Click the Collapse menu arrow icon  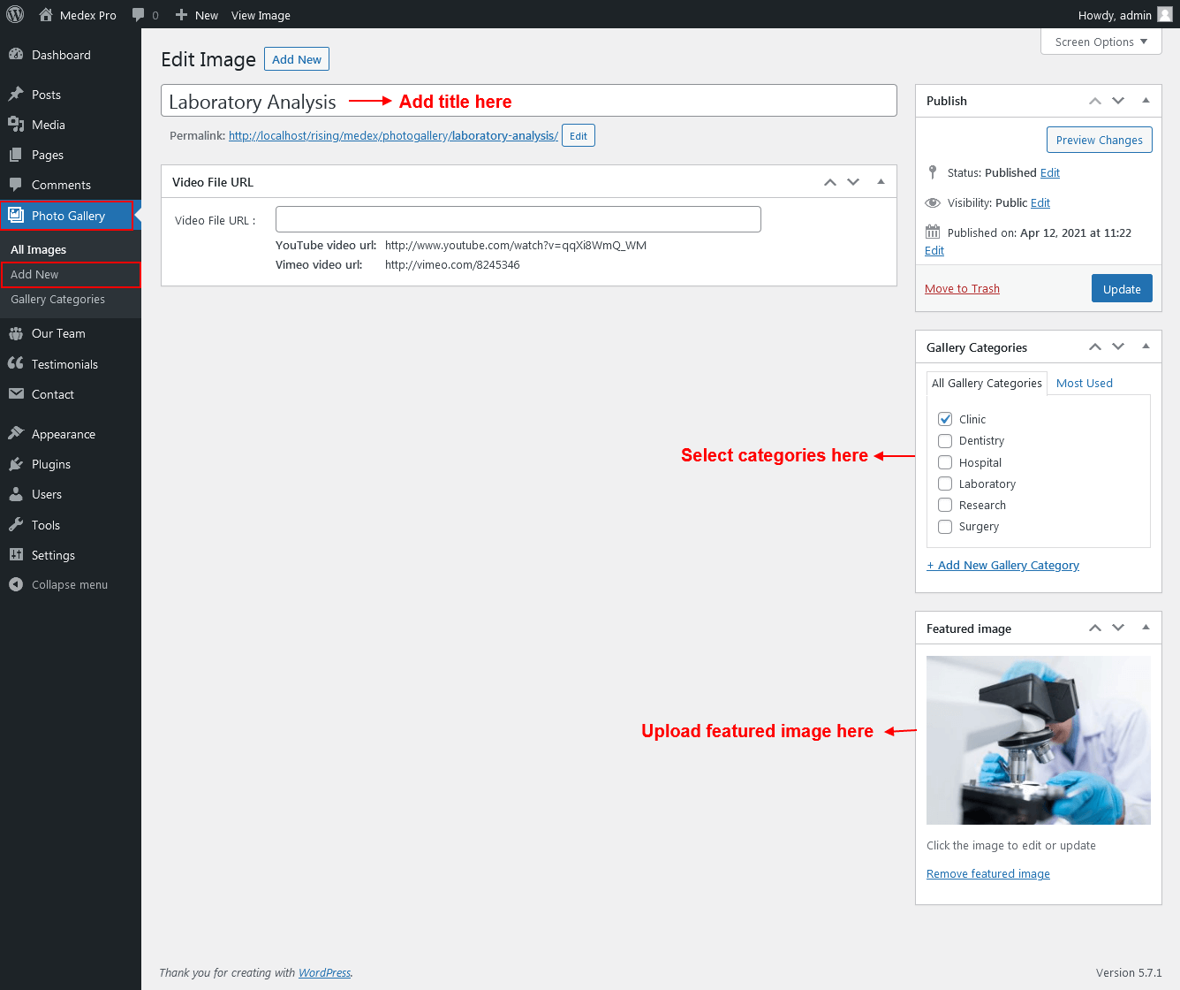click(16, 584)
